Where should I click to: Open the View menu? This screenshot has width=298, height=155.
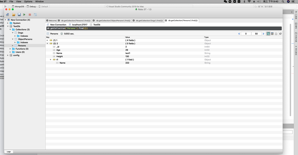click(19, 1)
